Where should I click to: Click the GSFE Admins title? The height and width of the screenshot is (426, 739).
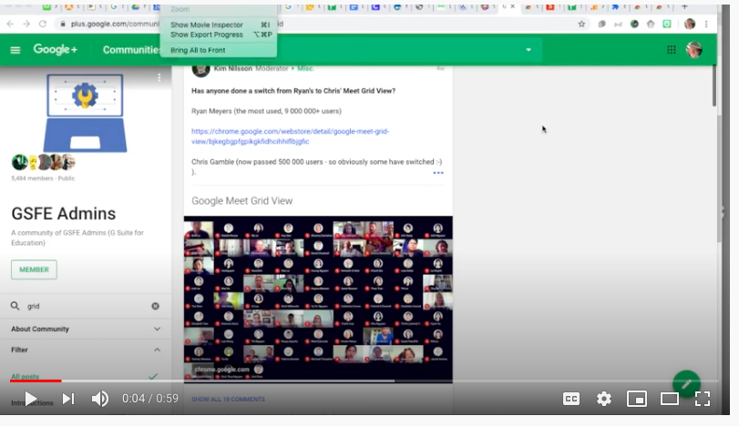[x=64, y=214]
